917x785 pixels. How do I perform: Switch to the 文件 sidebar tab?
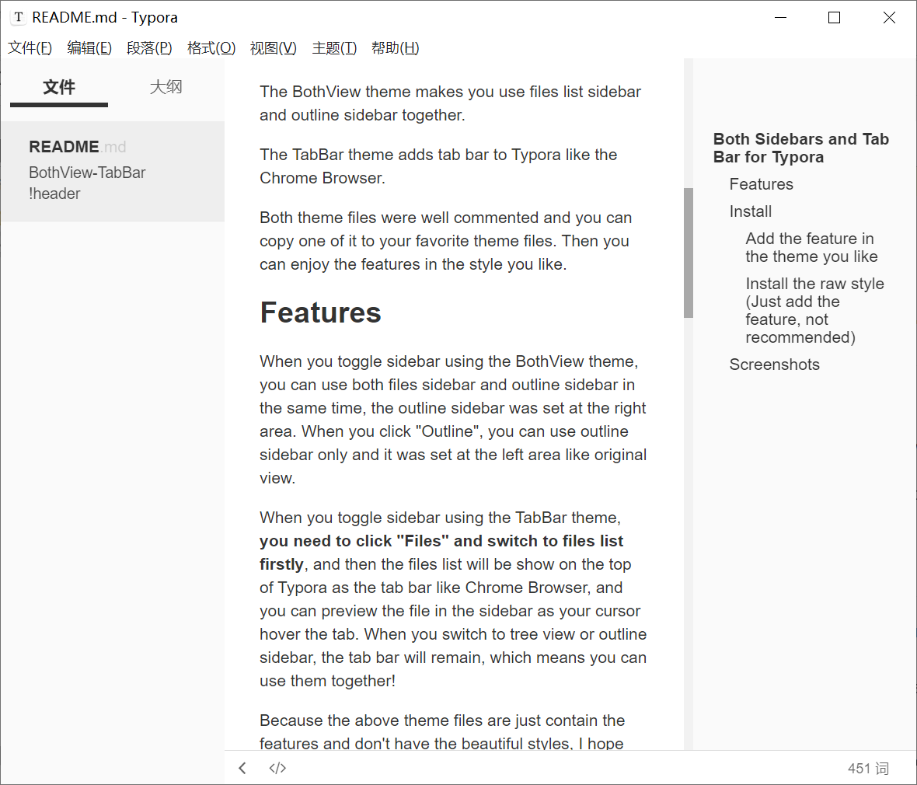59,87
